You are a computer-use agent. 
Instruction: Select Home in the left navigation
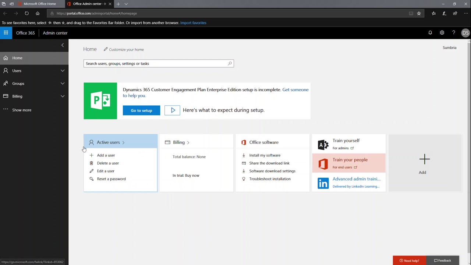pos(34,58)
